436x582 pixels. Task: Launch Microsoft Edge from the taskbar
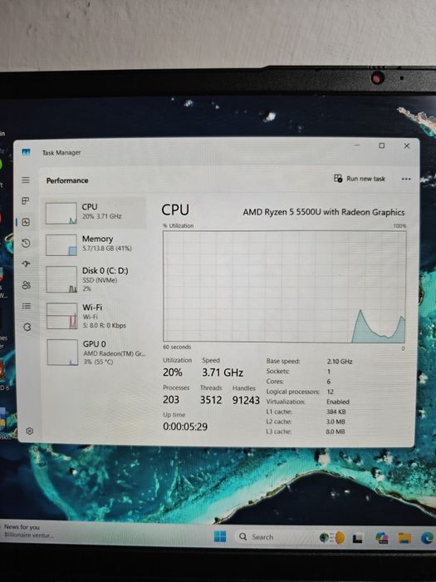pos(427,538)
